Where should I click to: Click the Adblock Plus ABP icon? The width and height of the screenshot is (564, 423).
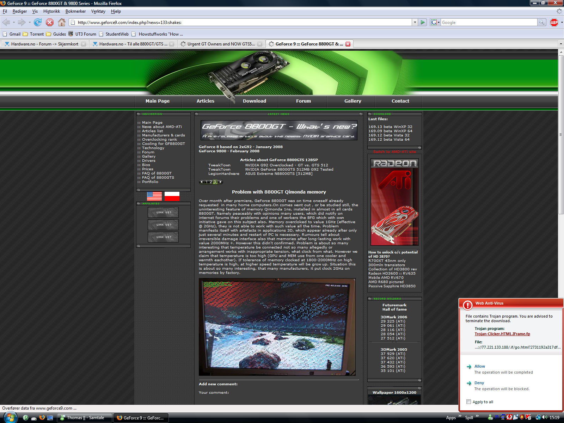(554, 23)
